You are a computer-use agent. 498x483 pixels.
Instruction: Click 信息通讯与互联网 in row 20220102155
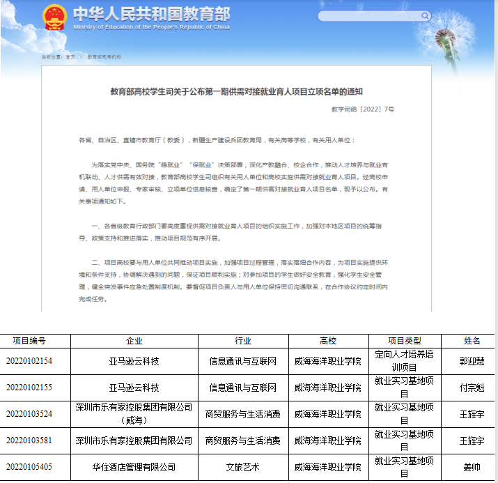[x=243, y=388]
